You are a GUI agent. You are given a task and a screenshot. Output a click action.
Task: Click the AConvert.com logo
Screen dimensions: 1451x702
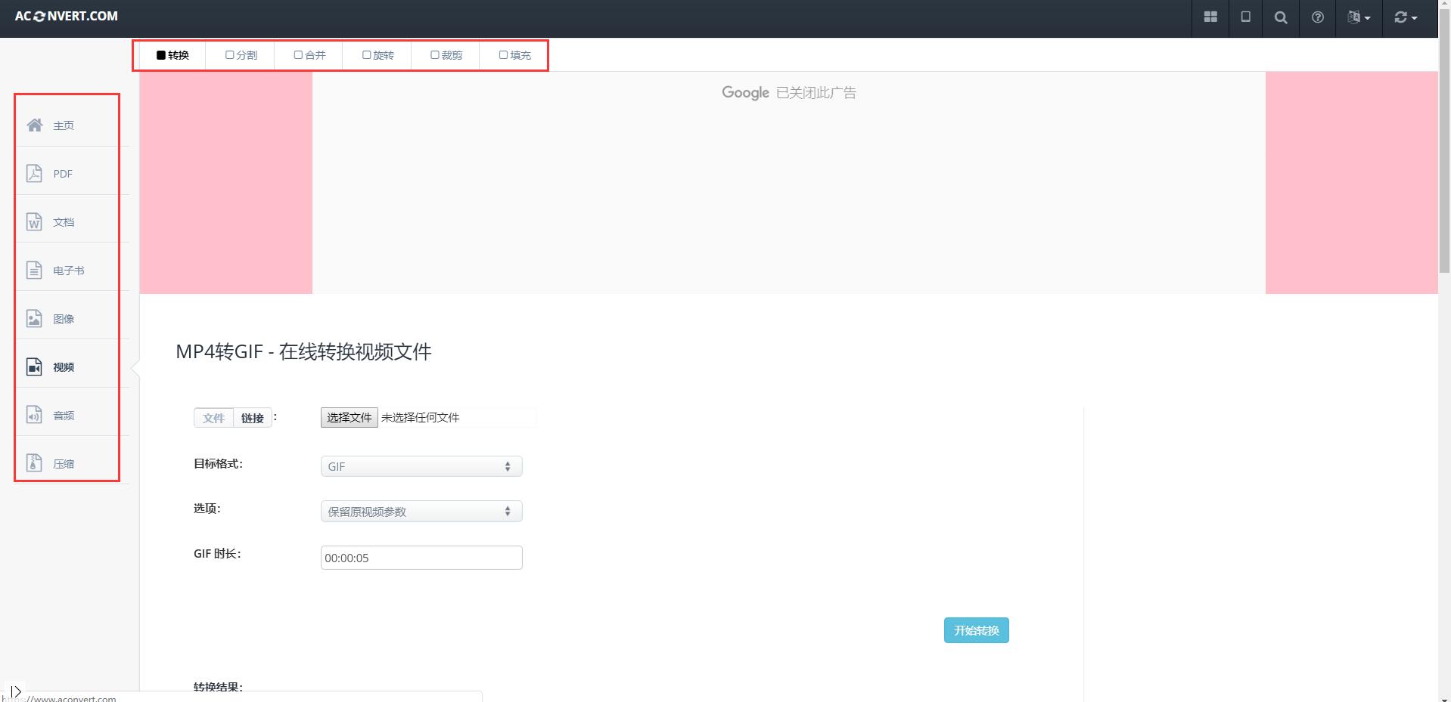pos(67,16)
